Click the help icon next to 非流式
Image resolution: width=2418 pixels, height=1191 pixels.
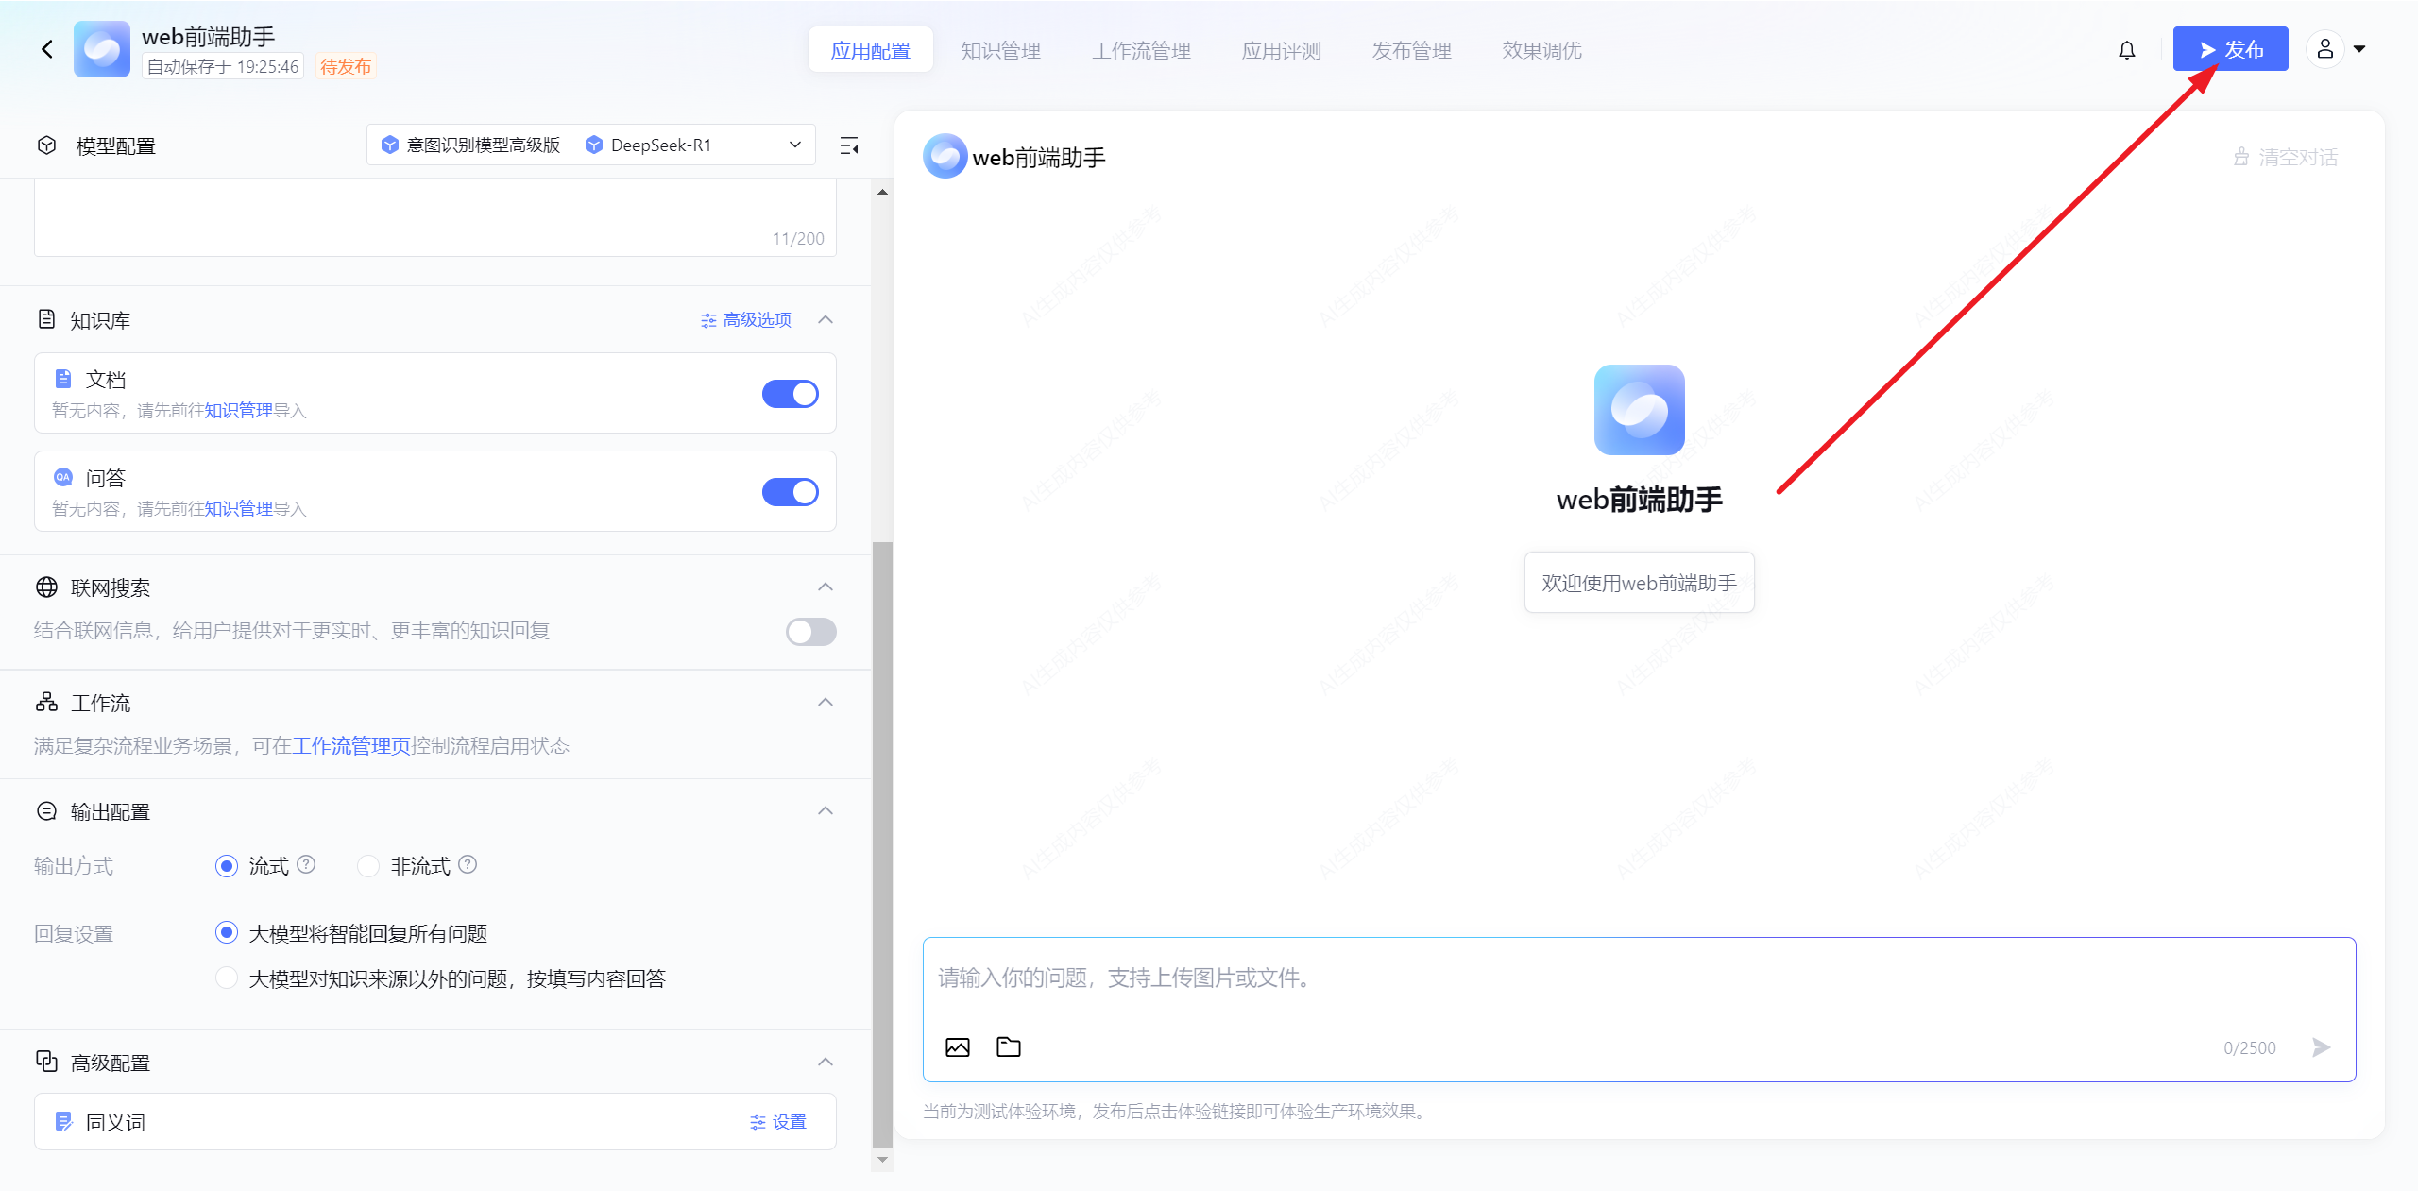[x=468, y=864]
